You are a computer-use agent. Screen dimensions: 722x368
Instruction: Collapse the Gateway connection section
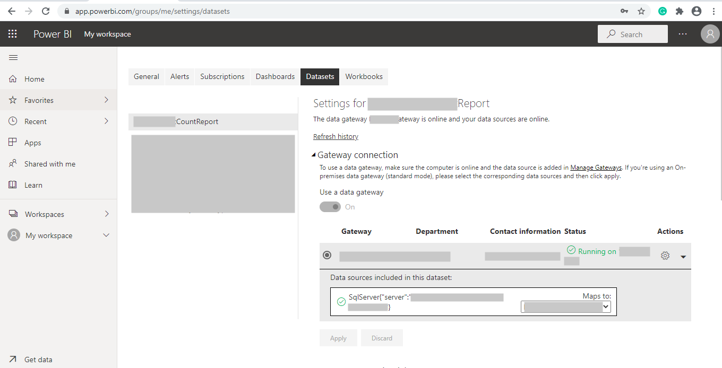(314, 155)
